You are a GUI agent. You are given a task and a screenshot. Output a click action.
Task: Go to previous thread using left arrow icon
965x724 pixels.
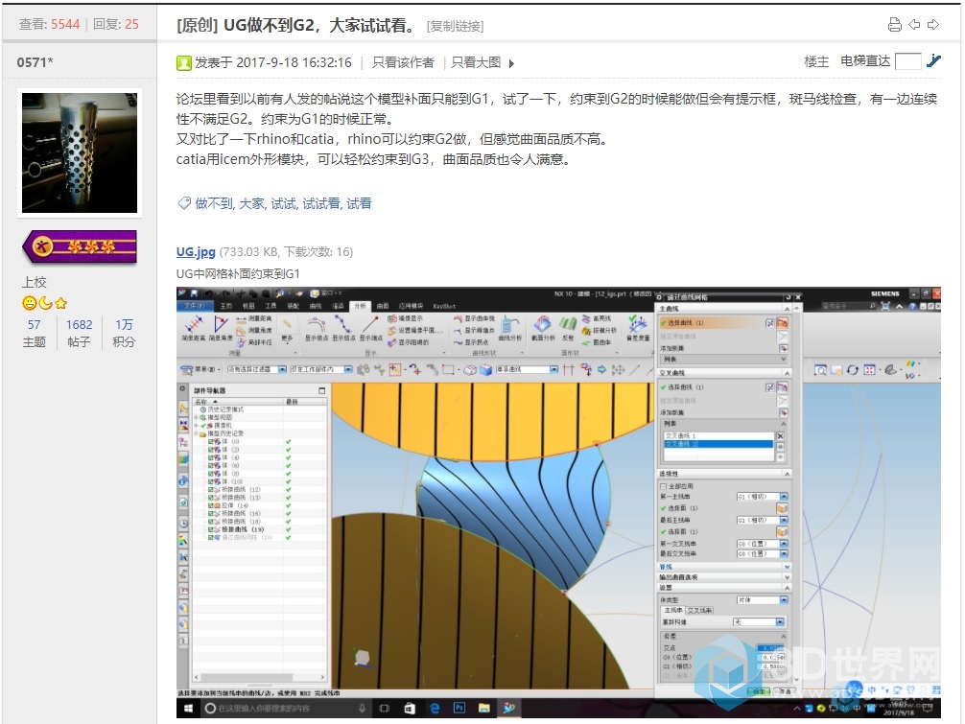(x=914, y=25)
